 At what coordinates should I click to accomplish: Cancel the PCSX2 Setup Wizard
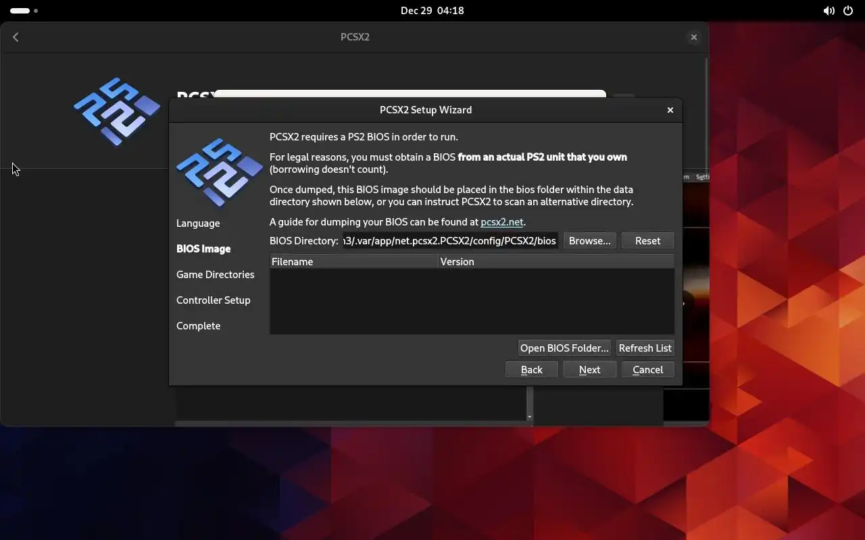[647, 370]
